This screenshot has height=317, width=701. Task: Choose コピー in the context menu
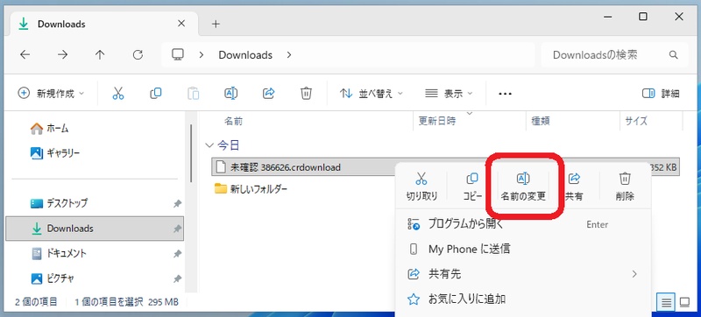click(x=472, y=187)
